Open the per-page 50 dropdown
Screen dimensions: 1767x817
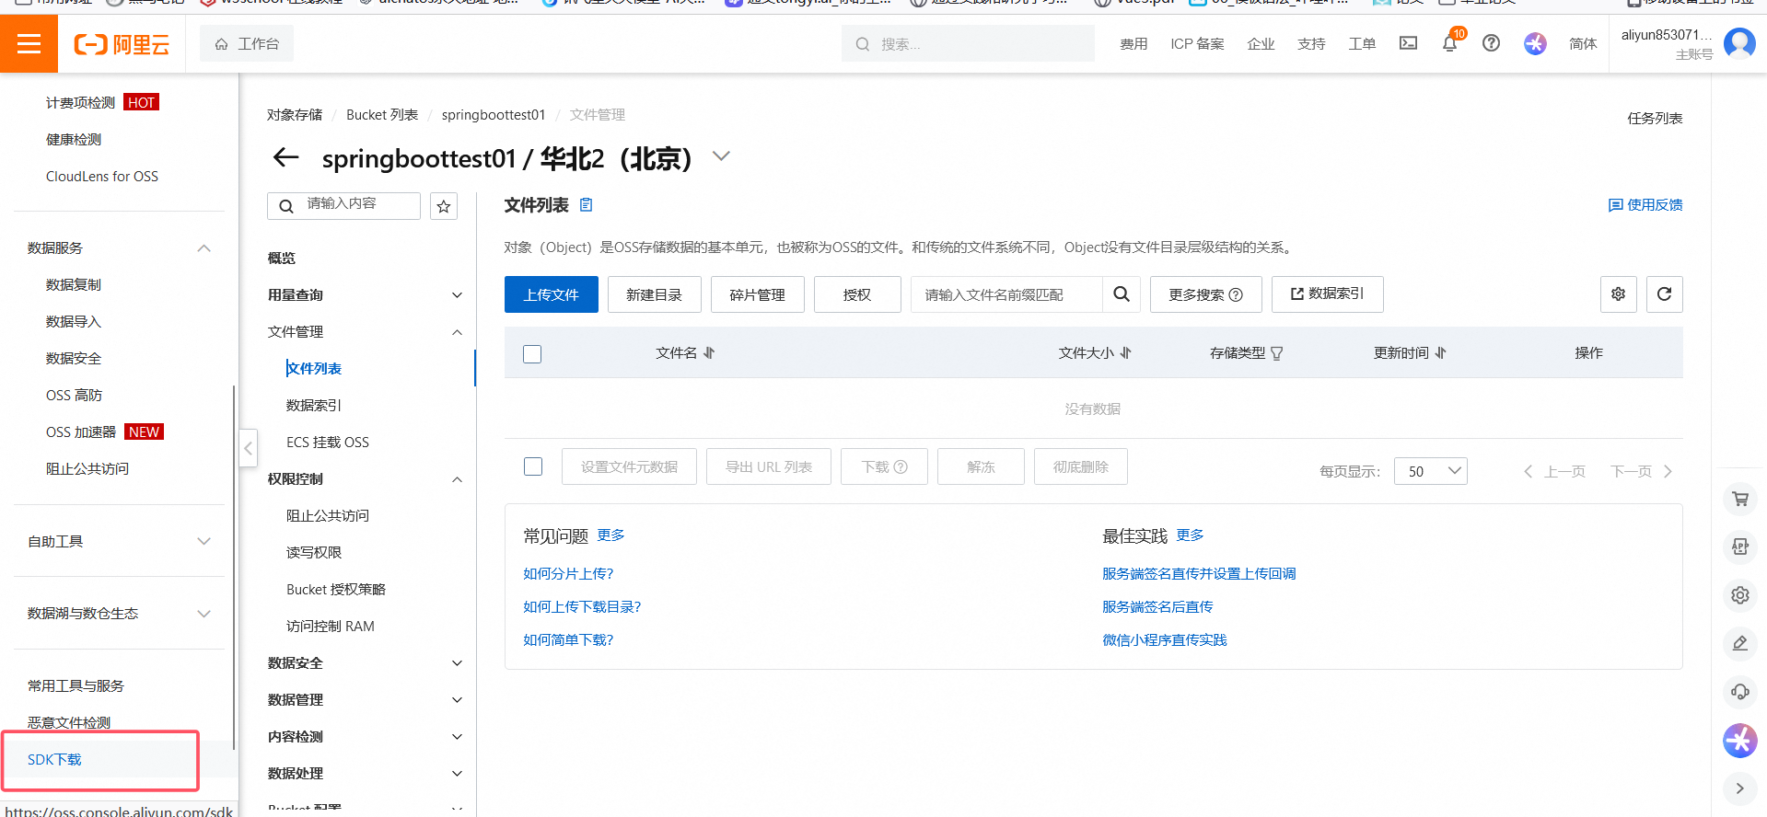point(1430,471)
